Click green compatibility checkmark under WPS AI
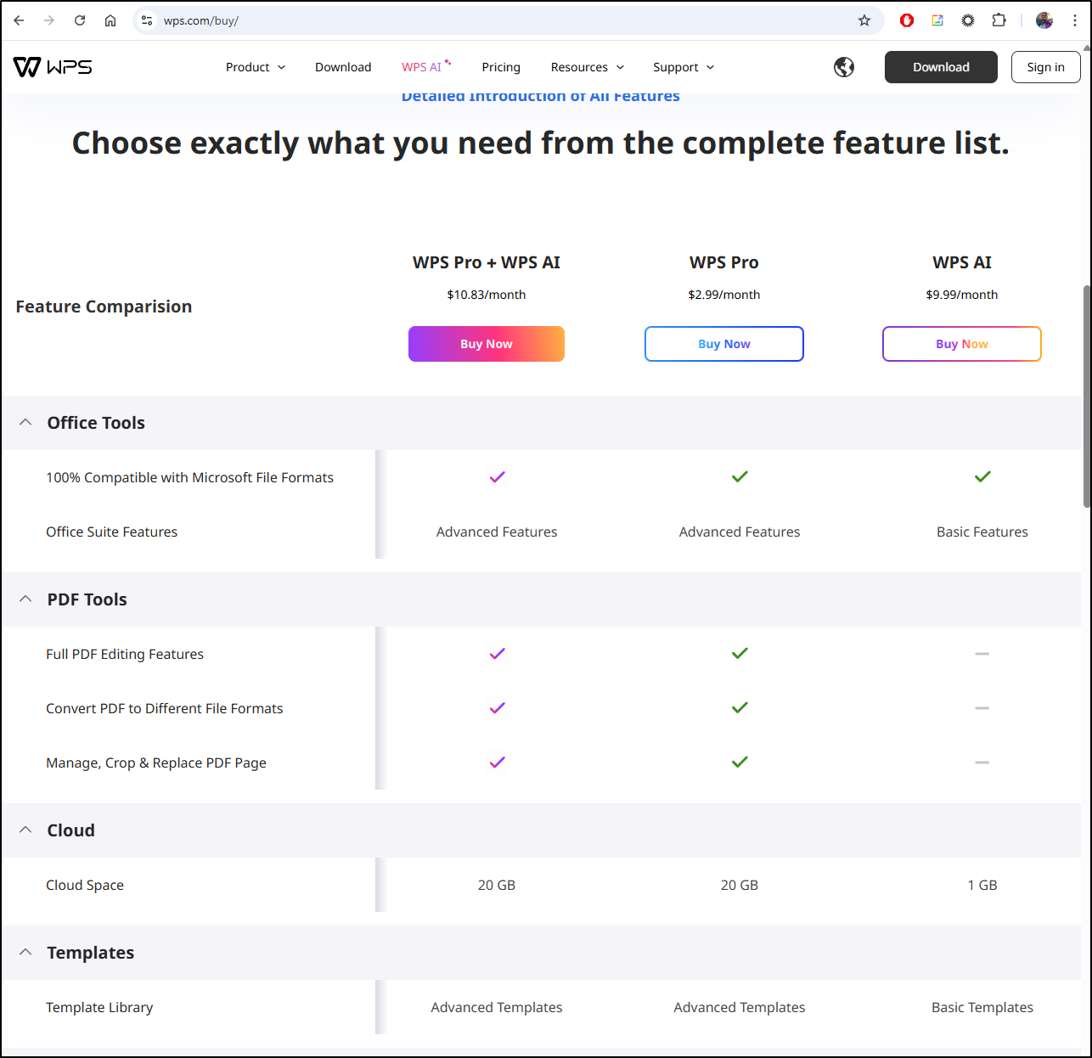 (x=982, y=476)
